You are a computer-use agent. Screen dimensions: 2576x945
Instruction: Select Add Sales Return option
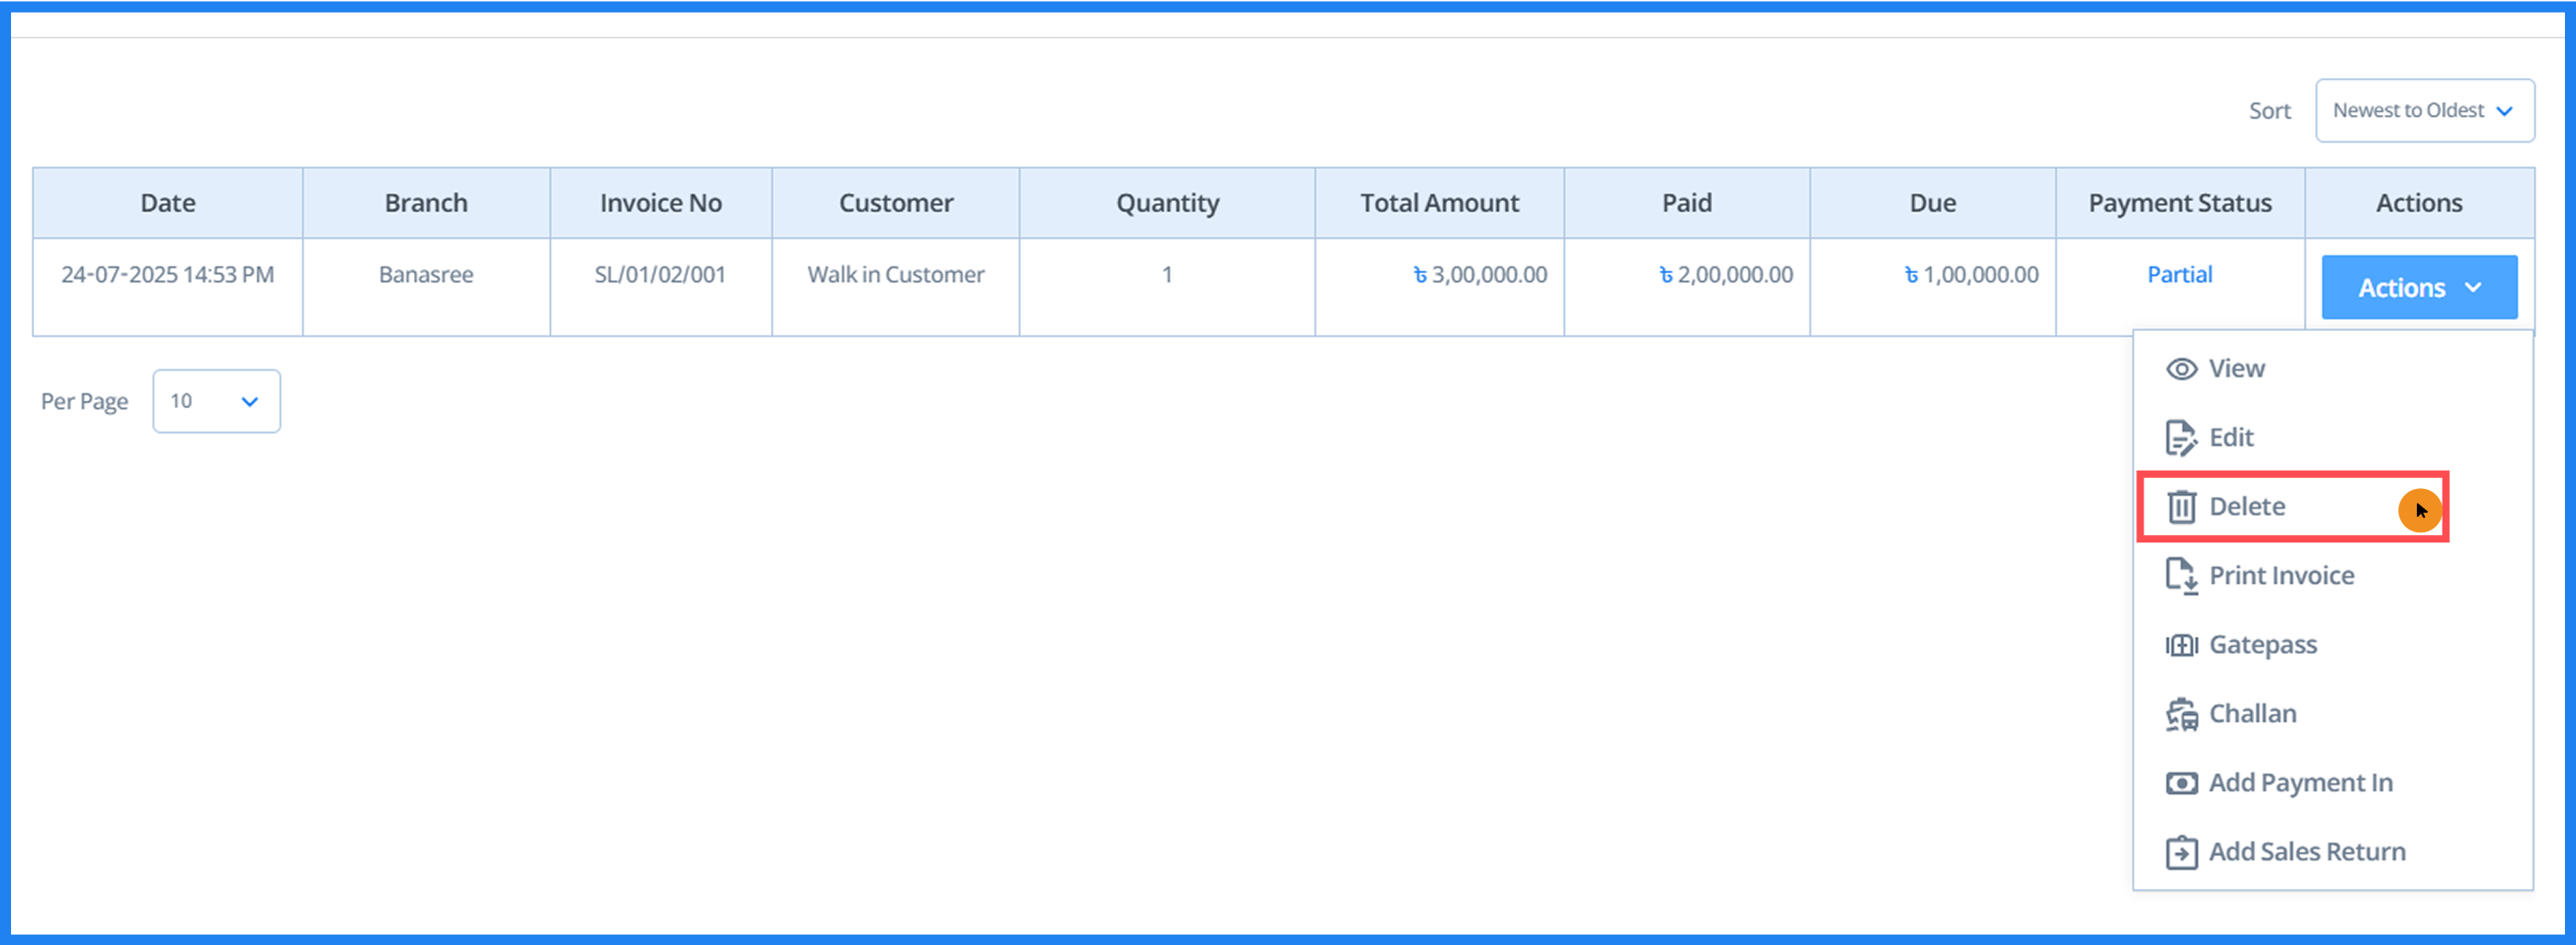(2307, 851)
